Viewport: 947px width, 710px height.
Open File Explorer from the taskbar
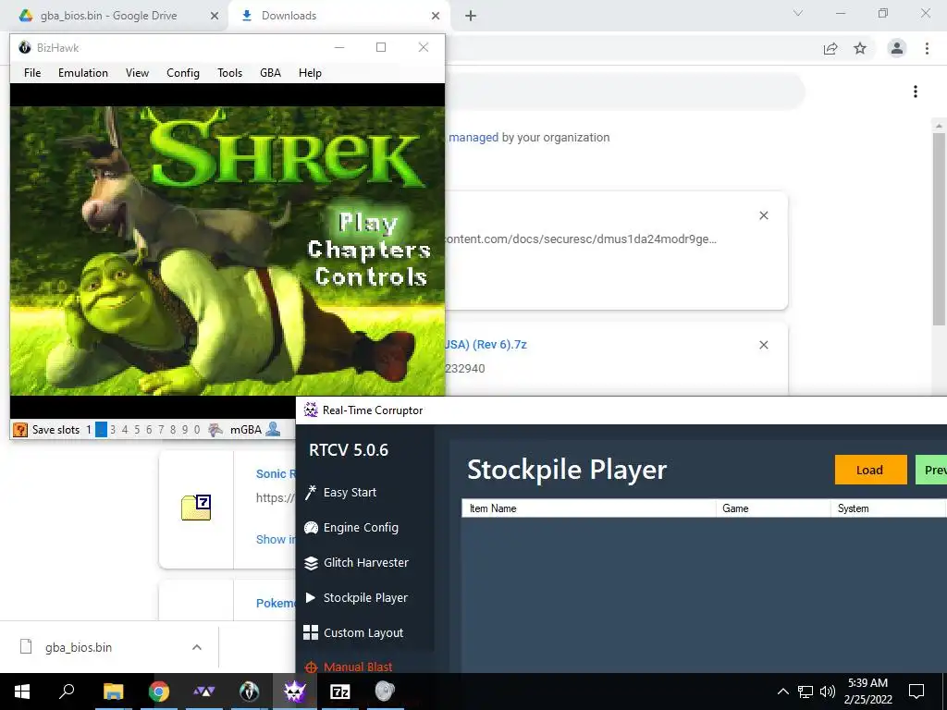pyautogui.click(x=113, y=692)
